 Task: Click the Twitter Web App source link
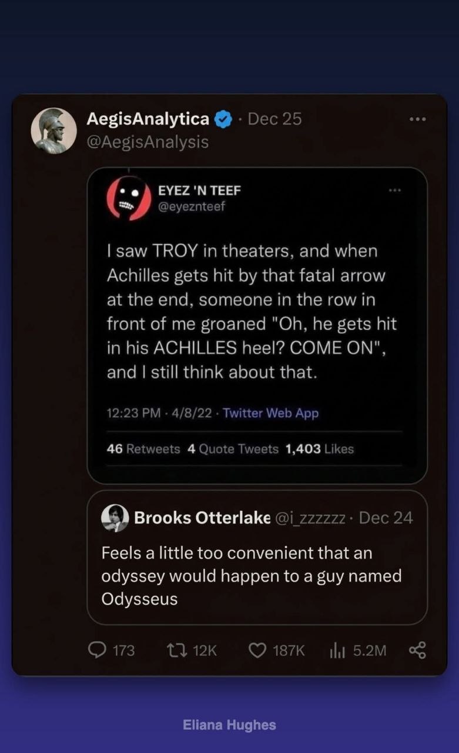[271, 413]
